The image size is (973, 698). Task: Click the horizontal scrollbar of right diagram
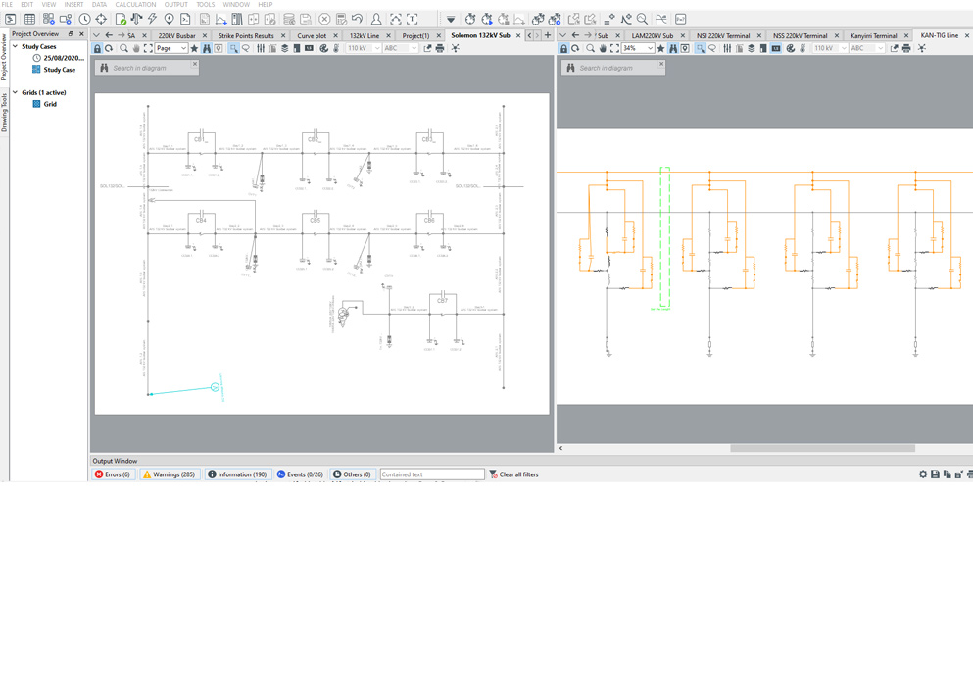tap(822, 448)
